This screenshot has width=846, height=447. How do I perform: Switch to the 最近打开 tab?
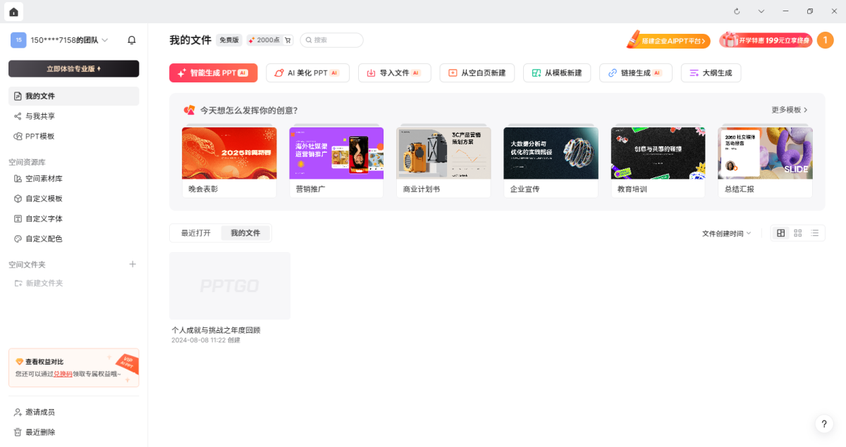click(x=195, y=233)
